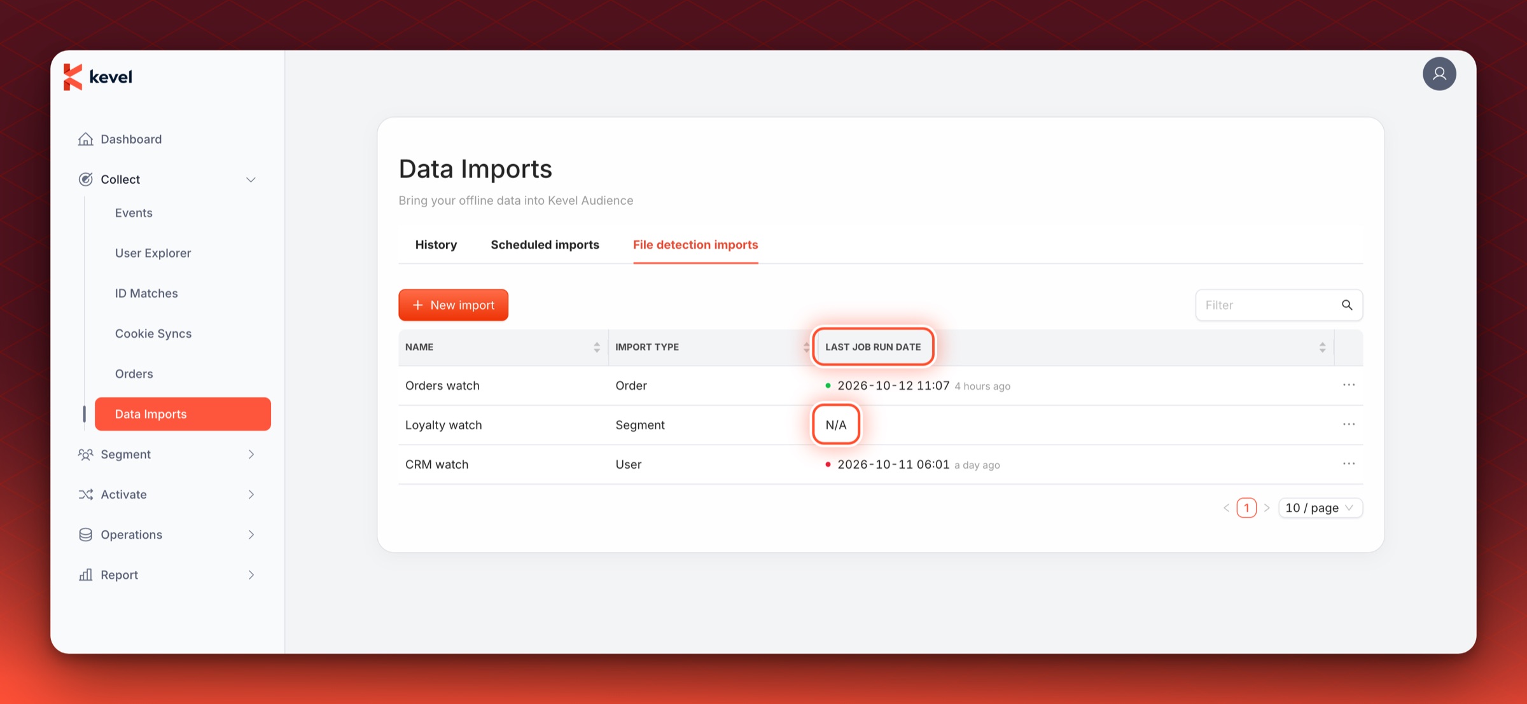The image size is (1527, 704).
Task: Click the Segment people icon
Action: click(x=85, y=454)
